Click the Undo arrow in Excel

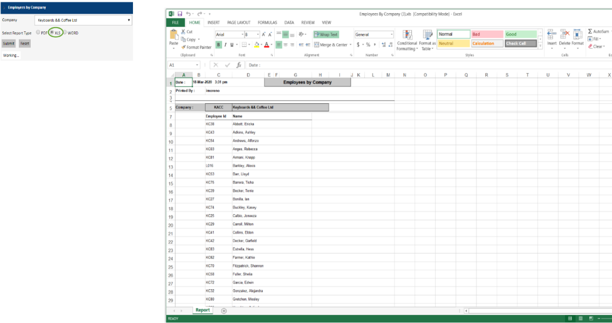(x=189, y=14)
